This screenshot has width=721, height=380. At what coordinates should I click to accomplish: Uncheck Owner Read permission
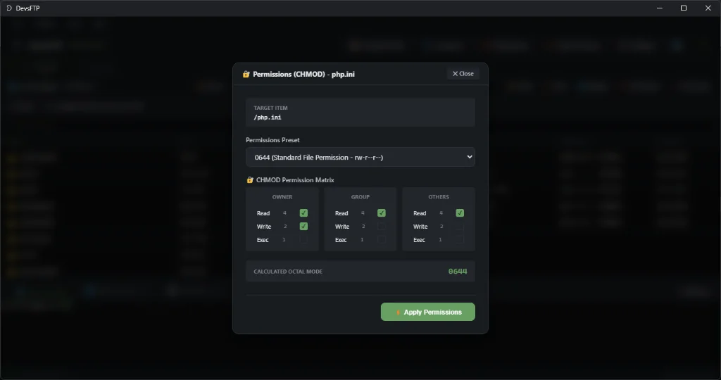pos(303,213)
